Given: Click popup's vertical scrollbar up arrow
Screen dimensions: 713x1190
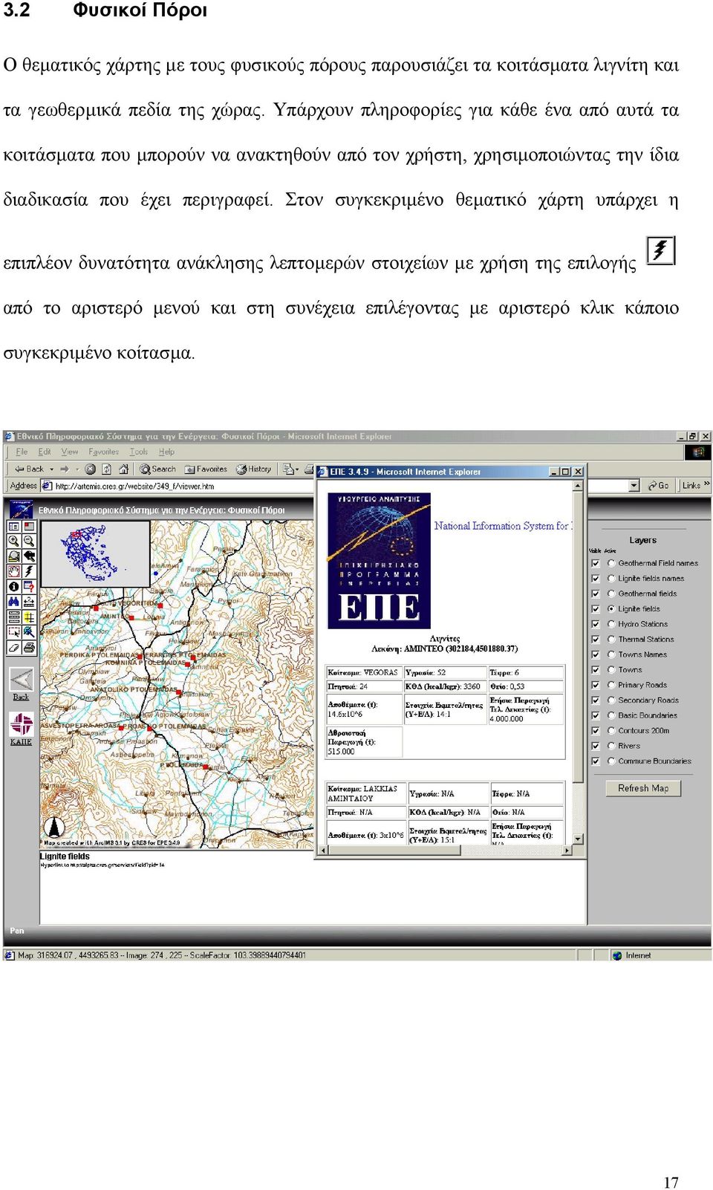Looking at the screenshot, I should 578,486.
